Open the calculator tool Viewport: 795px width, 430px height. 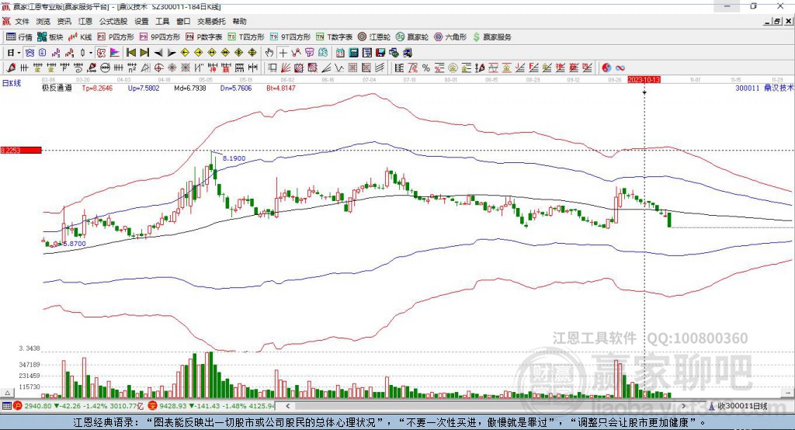click(354, 52)
